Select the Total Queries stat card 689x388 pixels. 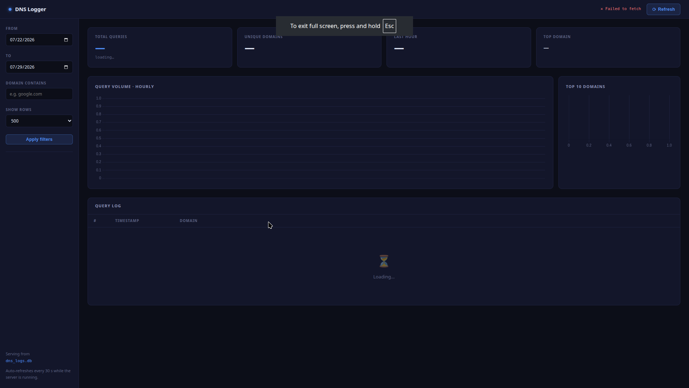point(160,47)
